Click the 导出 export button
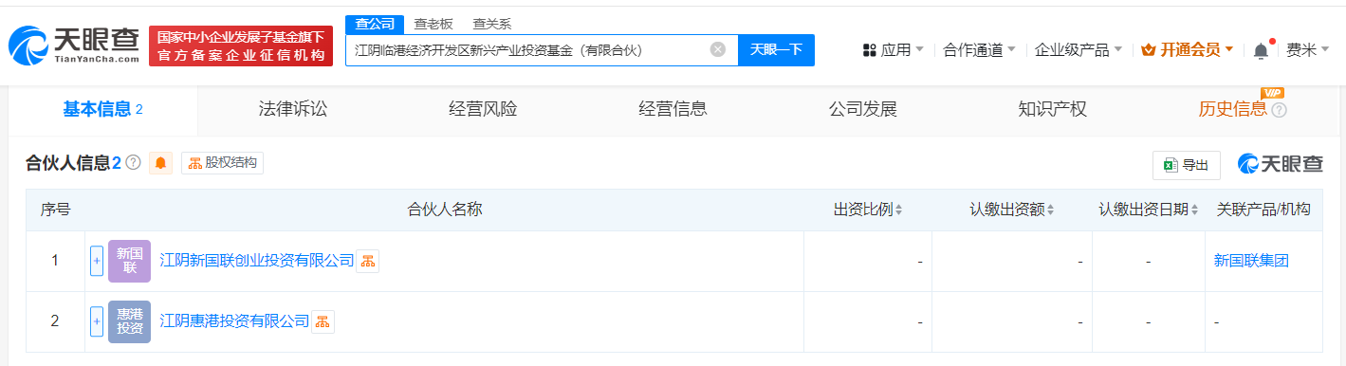 (1186, 165)
